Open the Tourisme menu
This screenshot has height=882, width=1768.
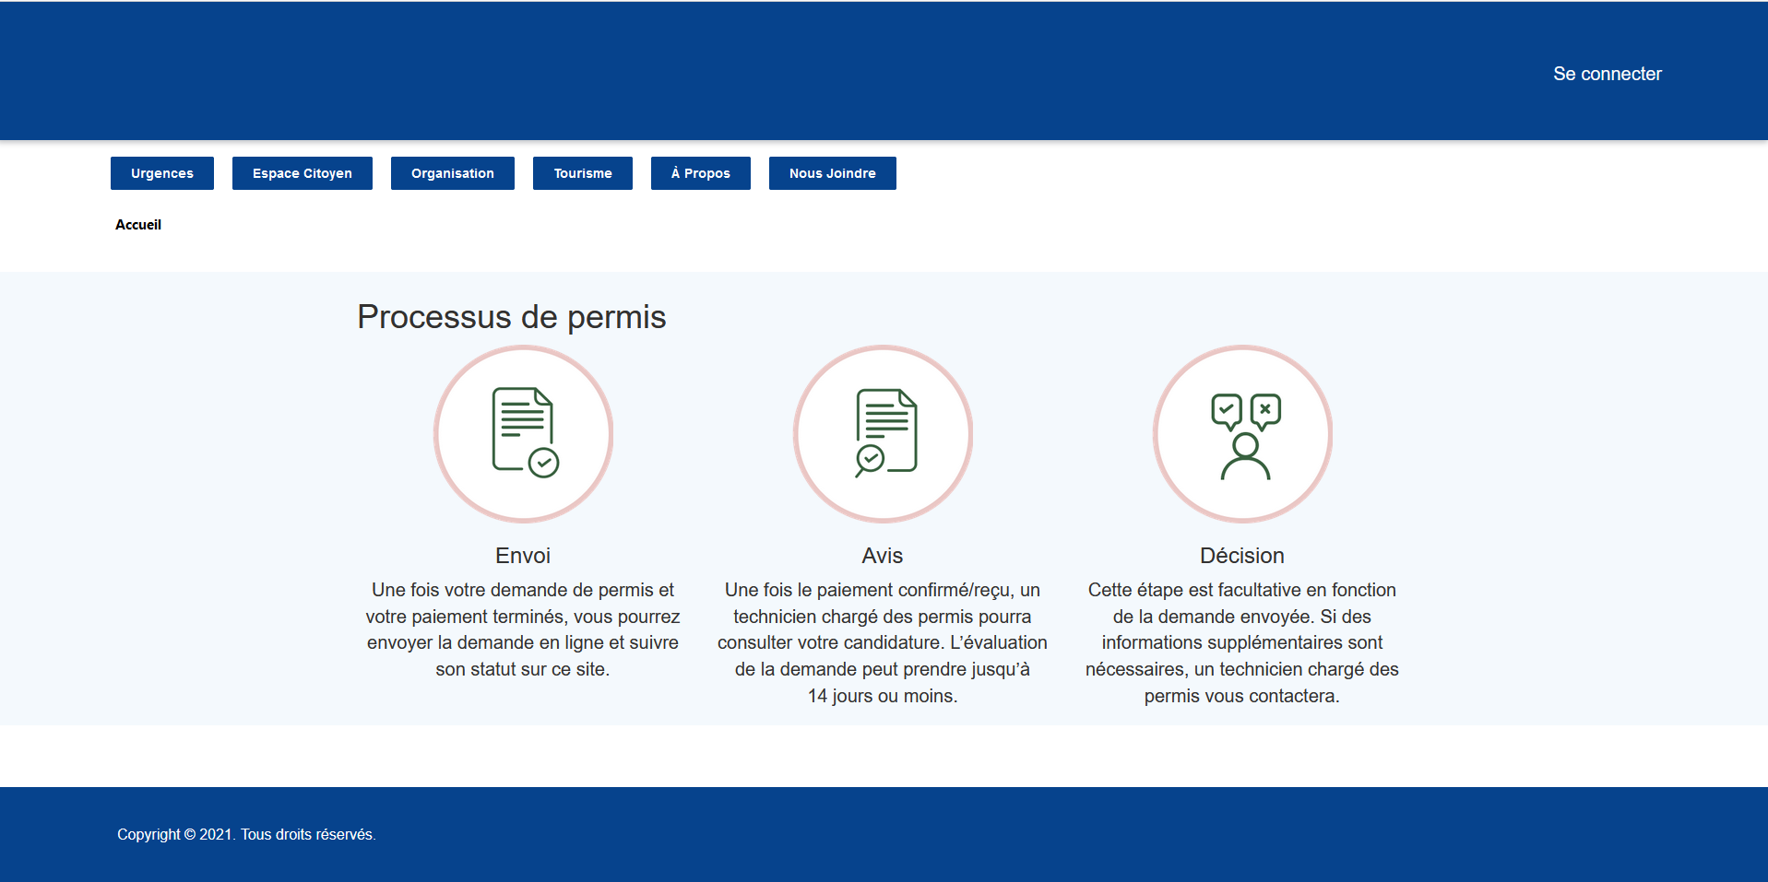point(583,173)
